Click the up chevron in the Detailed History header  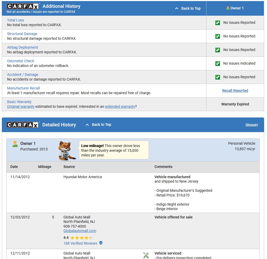87,125
